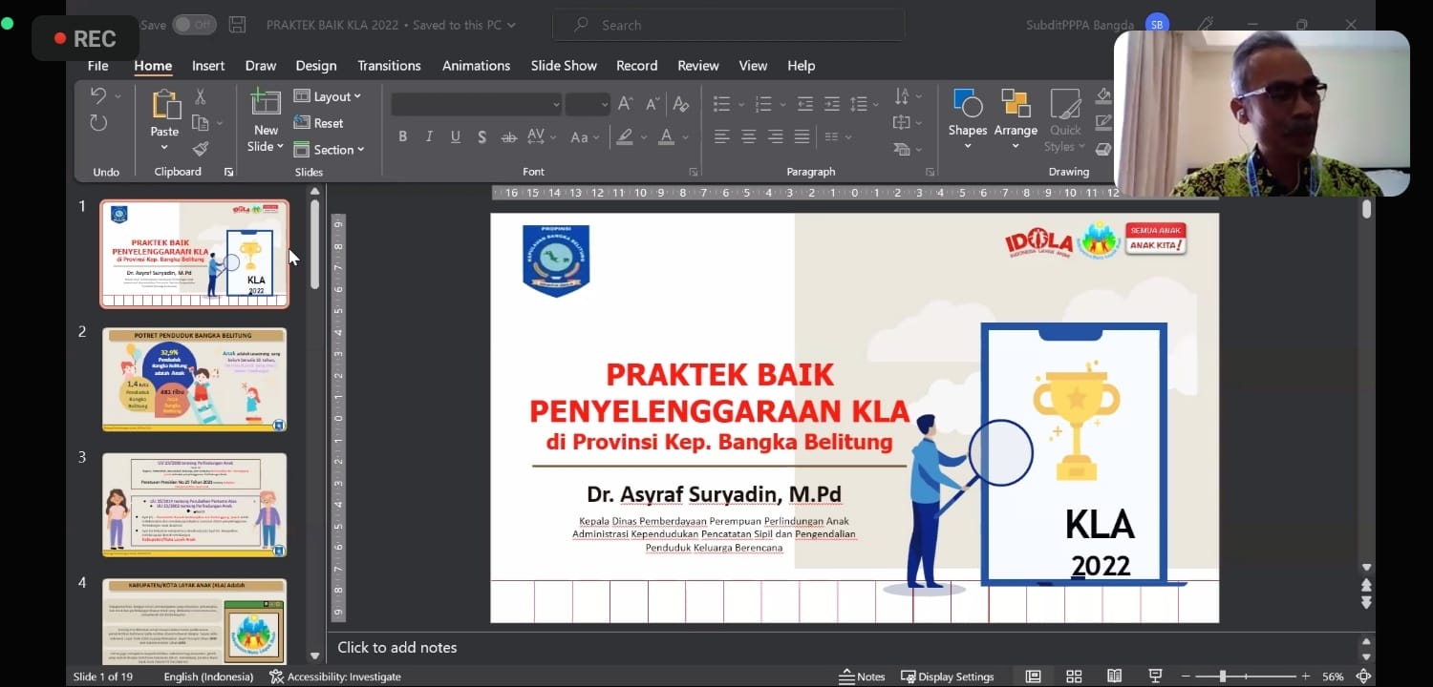Toggle Bold formatting on
This screenshot has height=687, width=1433.
click(x=403, y=136)
